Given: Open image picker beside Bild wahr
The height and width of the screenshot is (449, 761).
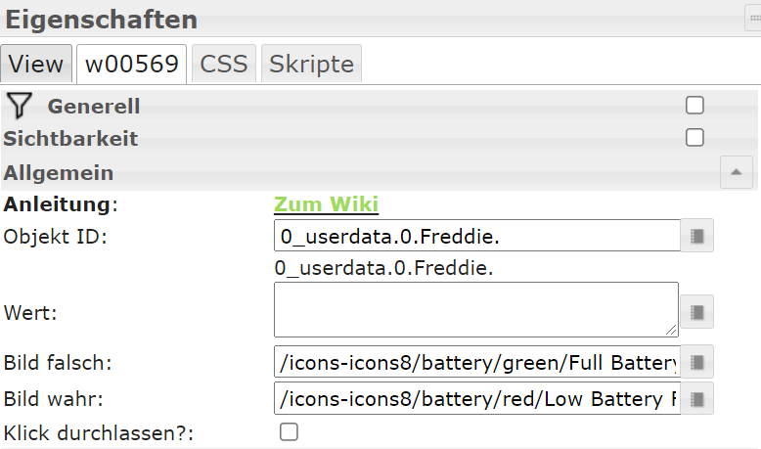Looking at the screenshot, I should (x=697, y=399).
